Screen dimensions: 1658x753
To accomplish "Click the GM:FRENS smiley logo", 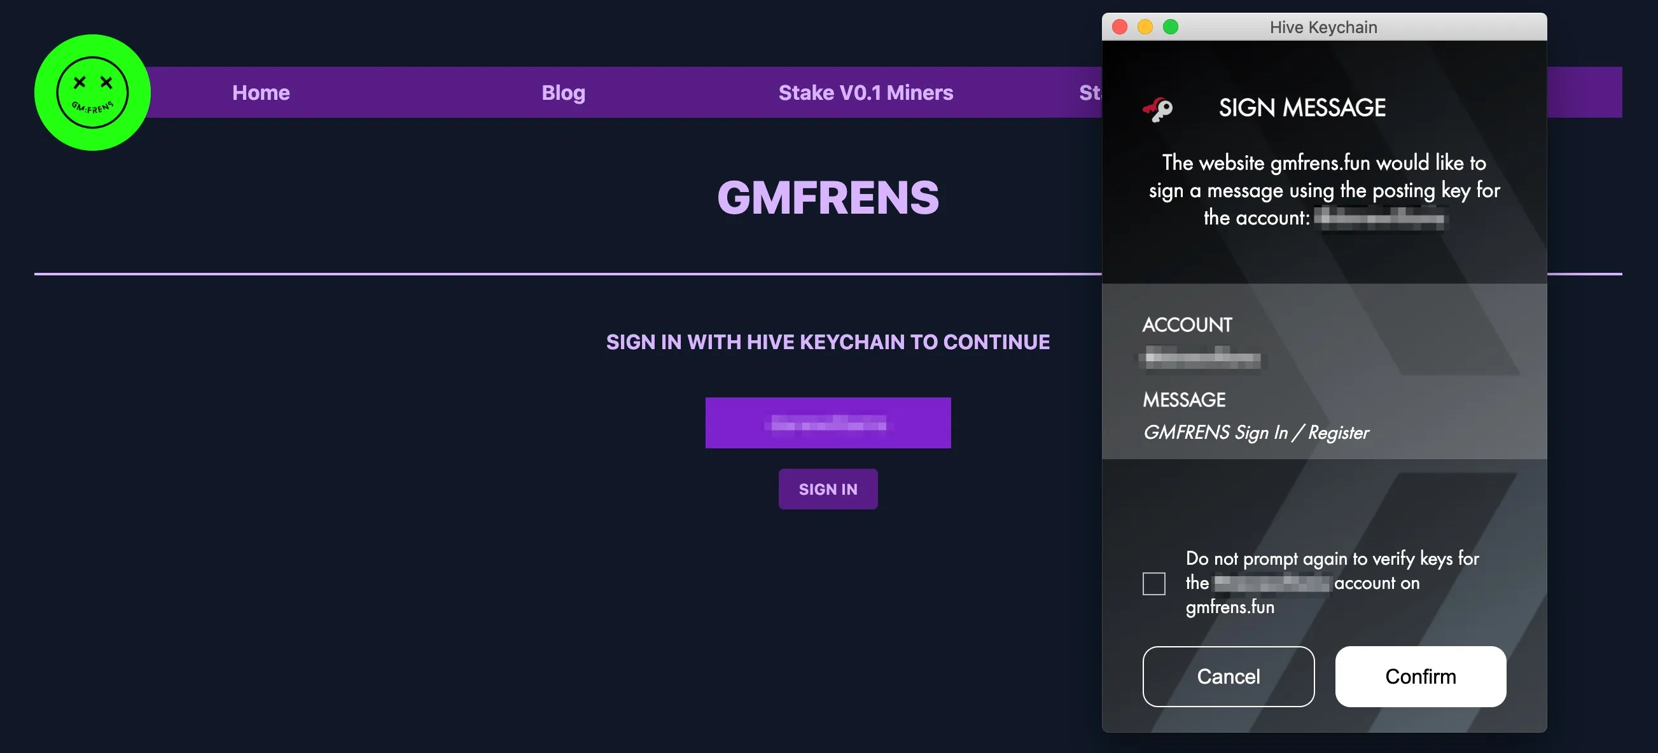I will 92,92.
